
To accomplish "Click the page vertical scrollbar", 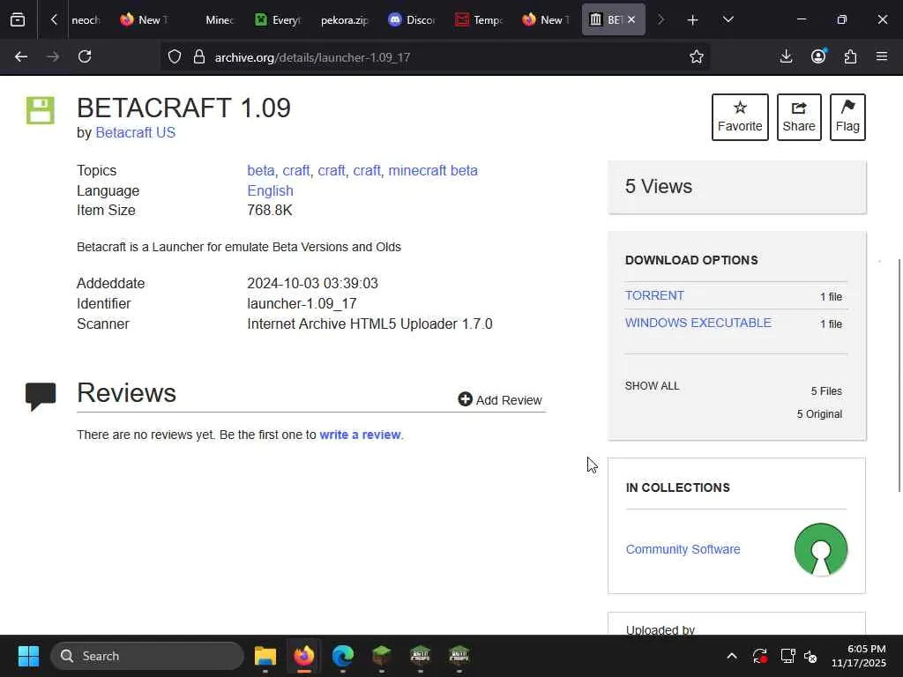I will [x=899, y=376].
